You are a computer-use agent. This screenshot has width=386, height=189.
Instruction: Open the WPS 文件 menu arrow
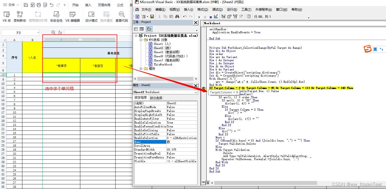(18, 5)
